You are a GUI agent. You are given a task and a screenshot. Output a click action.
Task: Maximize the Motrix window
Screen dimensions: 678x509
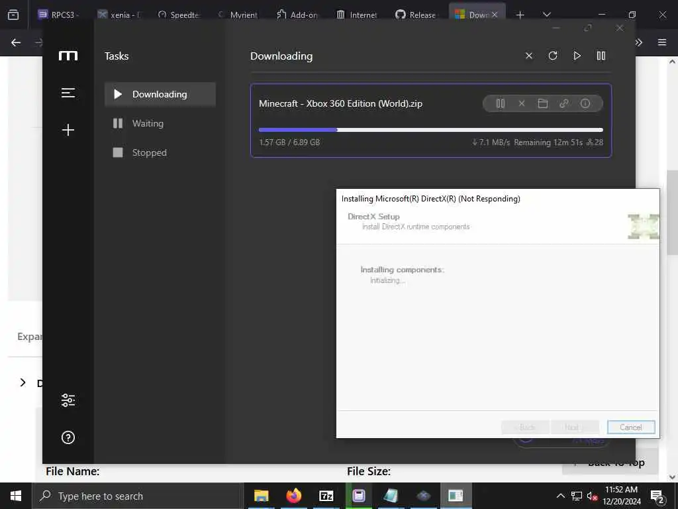point(588,28)
